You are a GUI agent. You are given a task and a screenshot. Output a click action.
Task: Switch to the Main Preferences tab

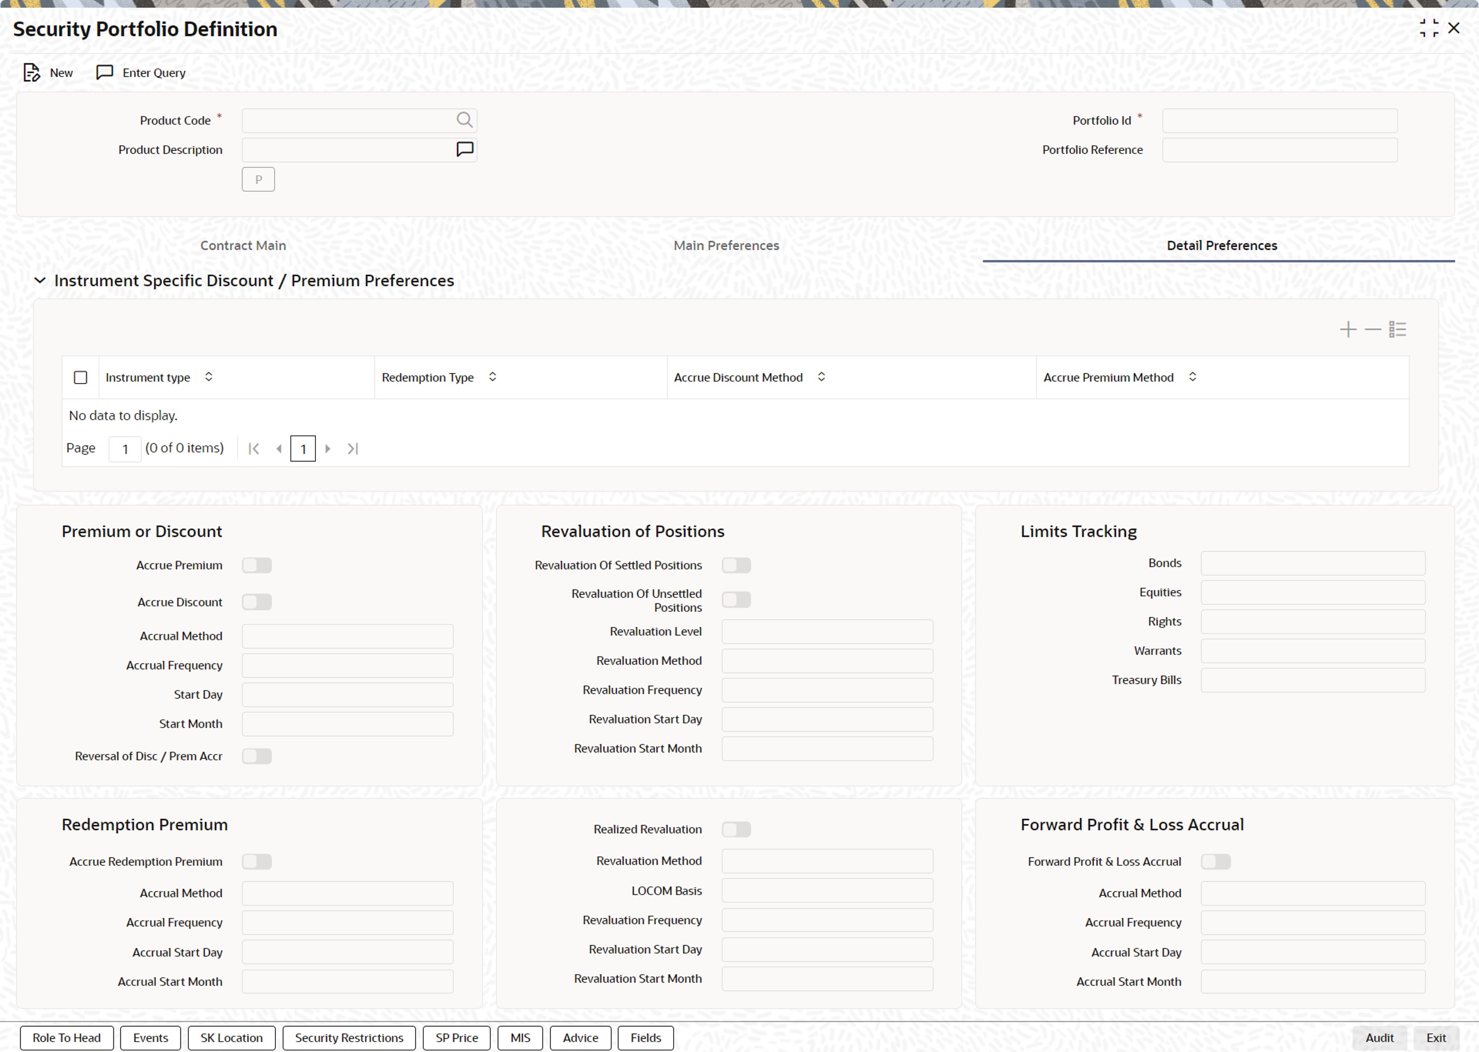[726, 245]
